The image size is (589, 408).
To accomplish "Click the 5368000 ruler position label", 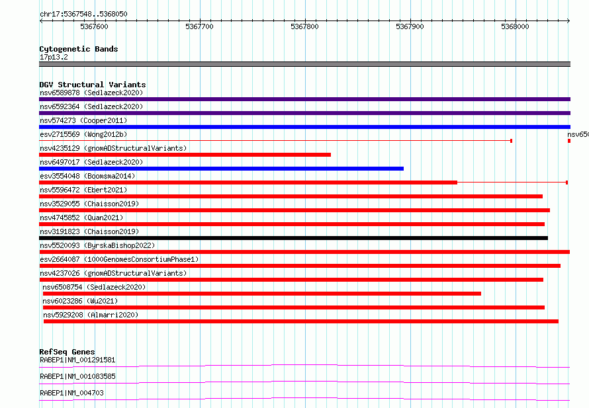I will [515, 26].
